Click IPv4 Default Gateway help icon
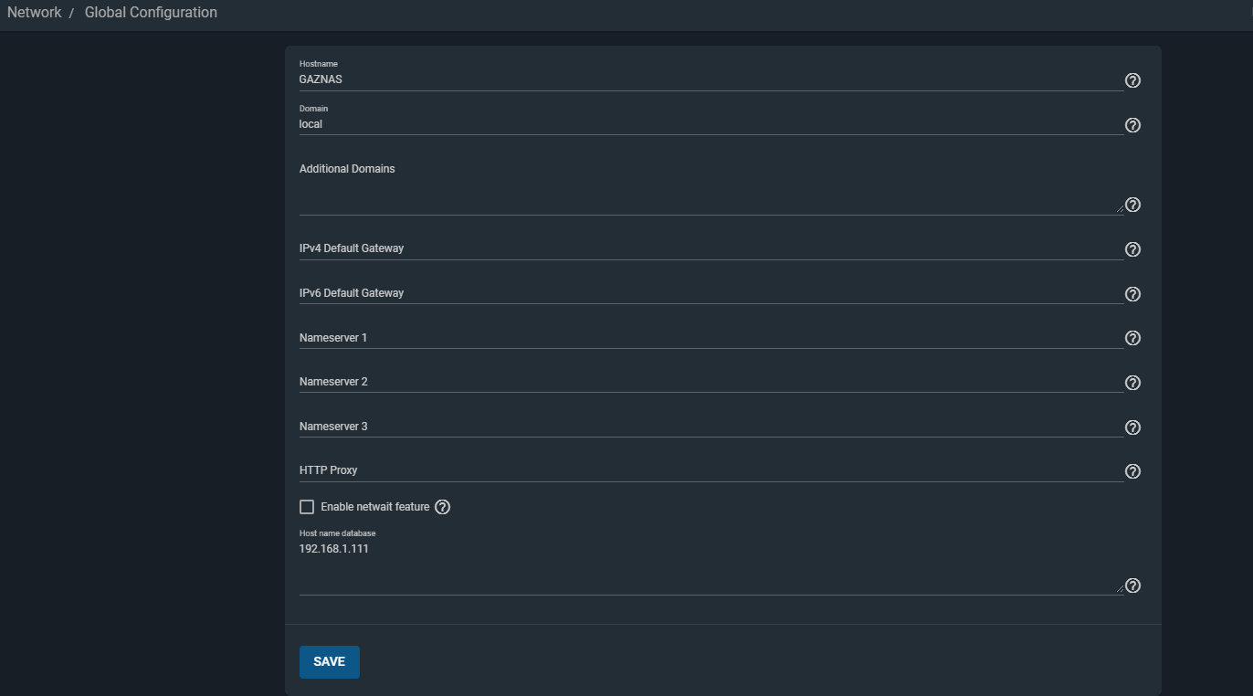 click(x=1132, y=249)
